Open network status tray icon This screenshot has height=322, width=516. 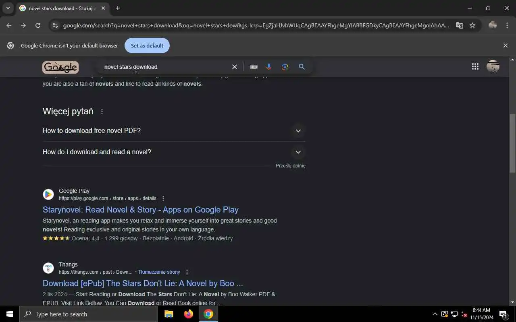[454, 314]
